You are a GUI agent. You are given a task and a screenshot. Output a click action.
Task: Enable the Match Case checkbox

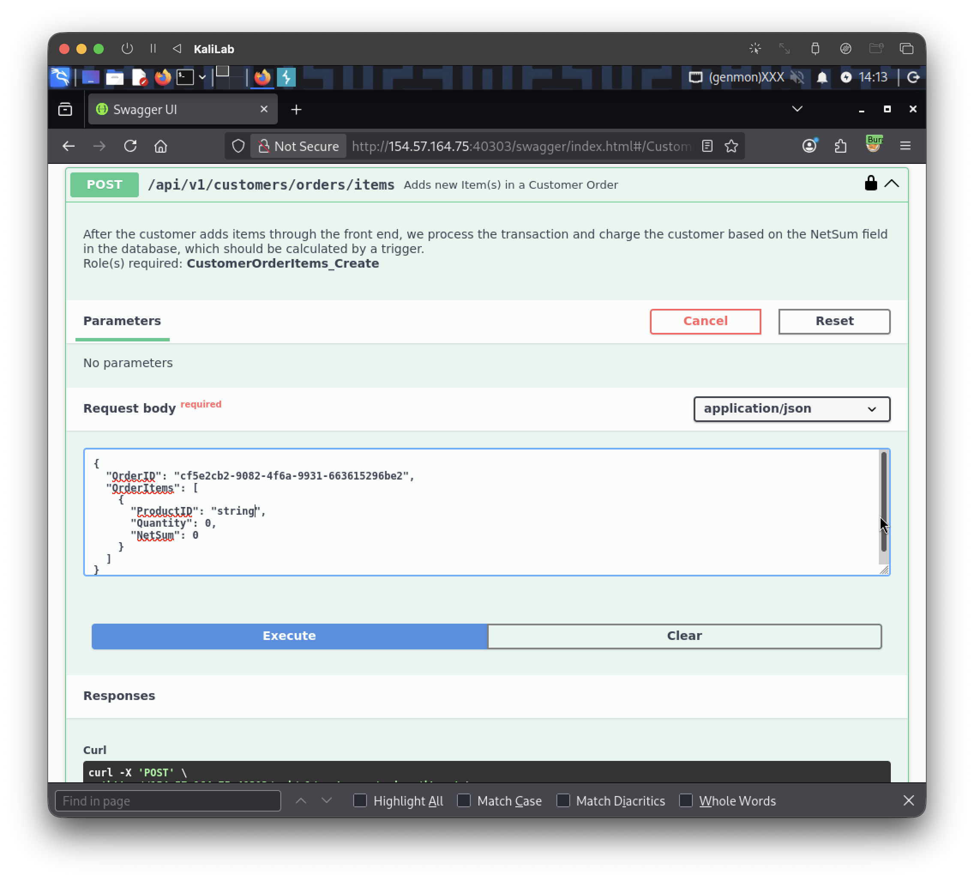(x=464, y=801)
